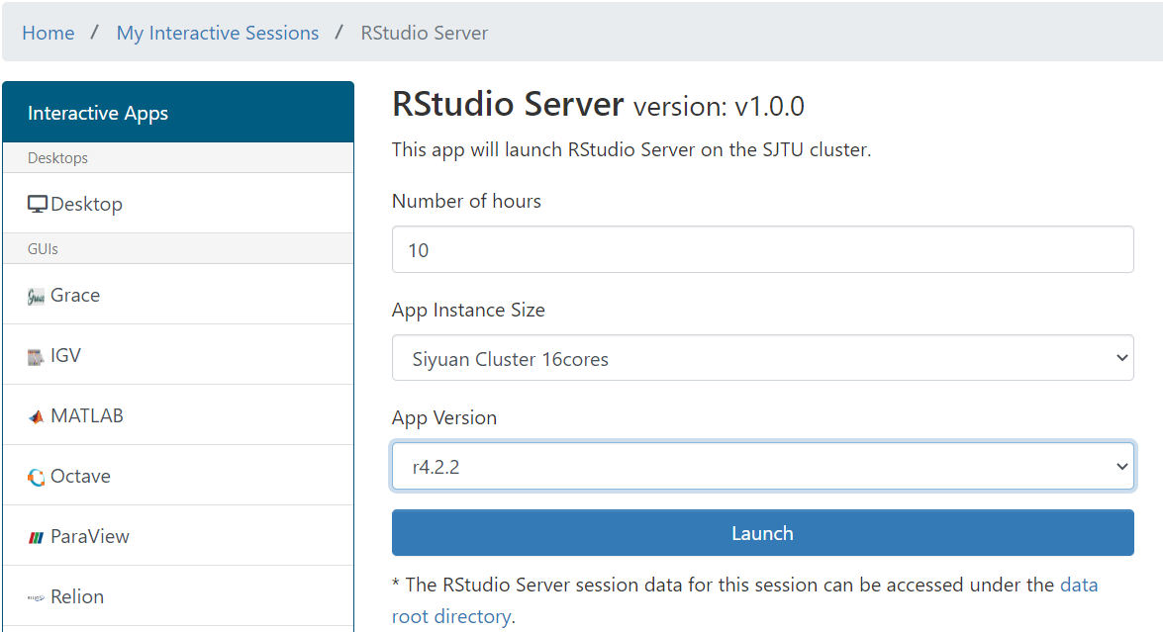The height and width of the screenshot is (632, 1163).
Task: Click the MATLAB logo icon
Action: [36, 417]
